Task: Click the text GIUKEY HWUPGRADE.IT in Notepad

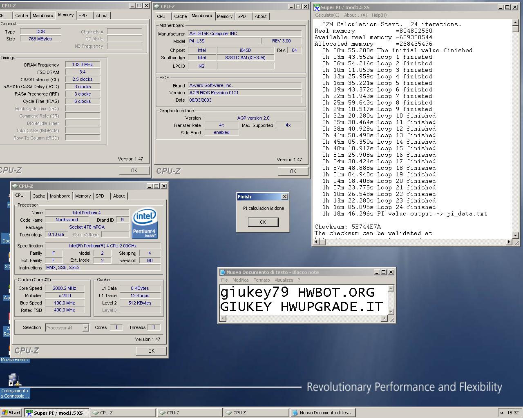Action: [x=302, y=307]
